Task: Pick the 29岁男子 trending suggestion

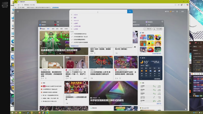Action: 81,42
